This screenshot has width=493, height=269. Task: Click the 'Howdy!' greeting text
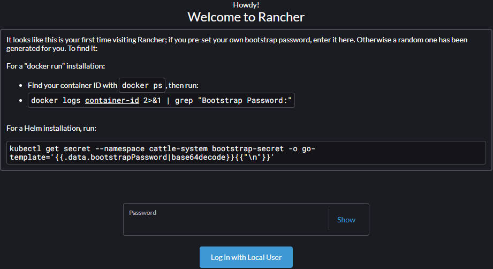click(x=246, y=5)
